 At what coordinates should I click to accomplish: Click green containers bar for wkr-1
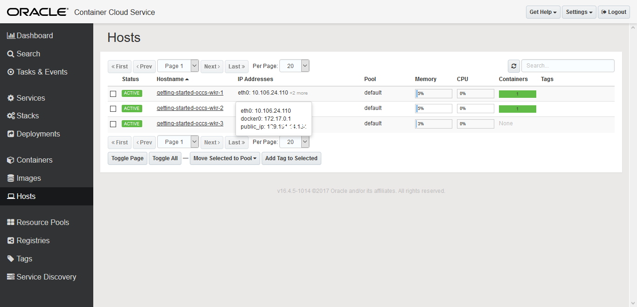pyautogui.click(x=518, y=94)
